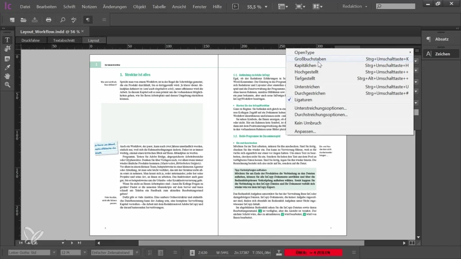Click the Print icon in the toolbar
The height and width of the screenshot is (259, 461).
click(49, 20)
